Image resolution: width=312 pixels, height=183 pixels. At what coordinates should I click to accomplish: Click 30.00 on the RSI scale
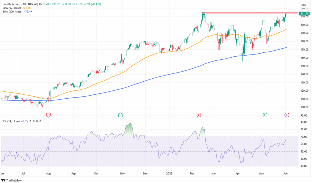[x=304, y=166]
